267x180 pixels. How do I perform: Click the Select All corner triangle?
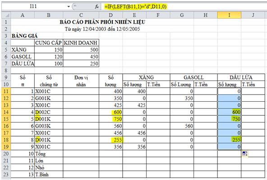6,15
